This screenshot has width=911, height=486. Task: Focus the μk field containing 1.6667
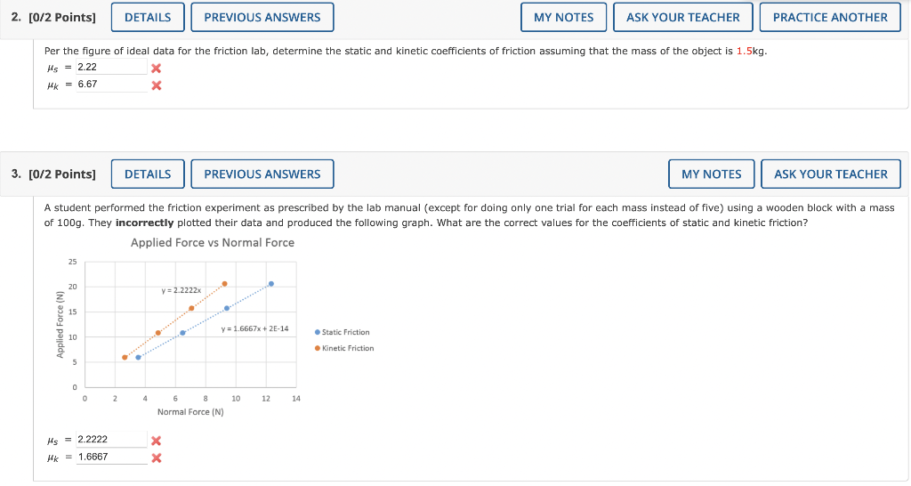[111, 457]
